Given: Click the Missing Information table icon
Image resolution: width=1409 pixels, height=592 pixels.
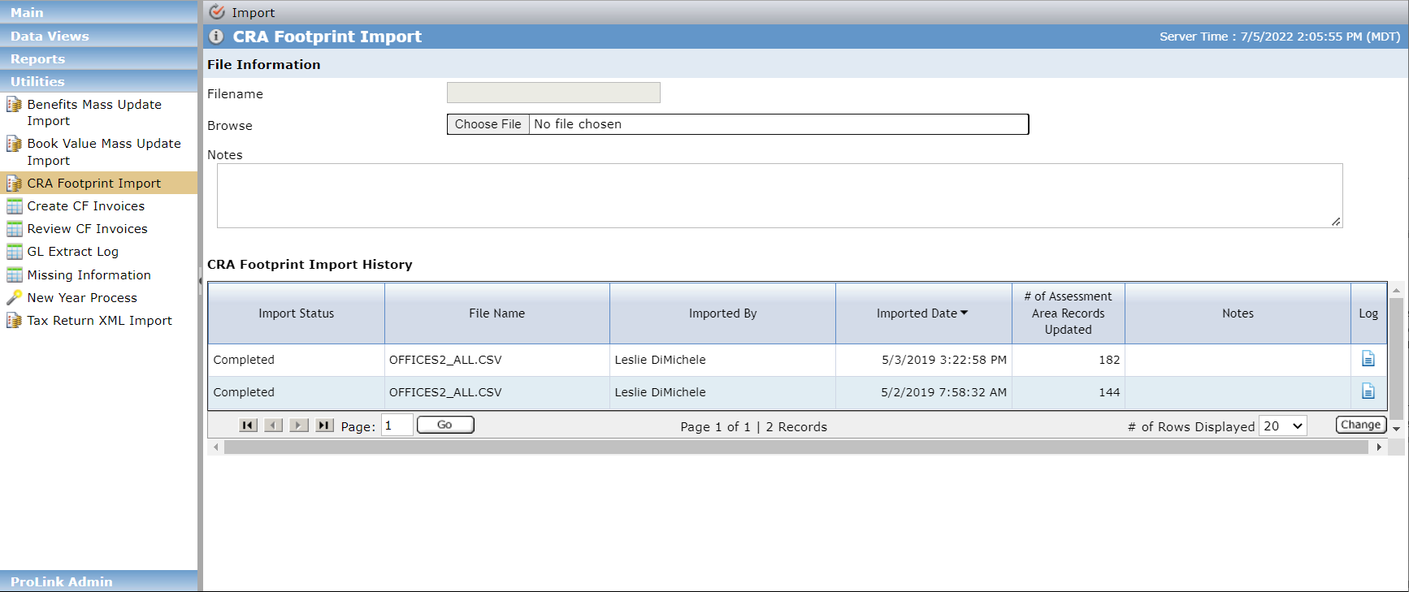Looking at the screenshot, I should click(x=15, y=275).
